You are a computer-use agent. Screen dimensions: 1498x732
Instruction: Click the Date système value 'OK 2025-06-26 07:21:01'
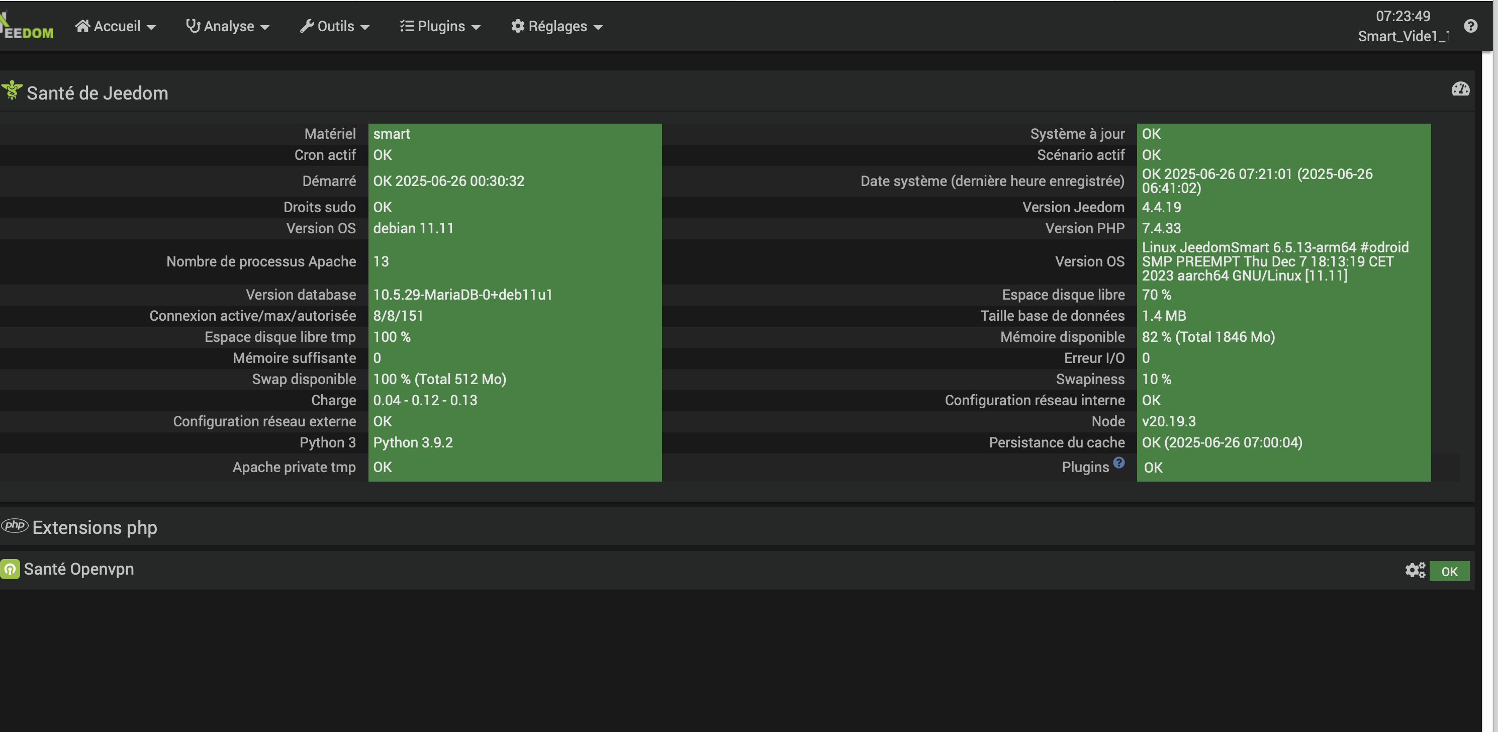coord(1257,181)
